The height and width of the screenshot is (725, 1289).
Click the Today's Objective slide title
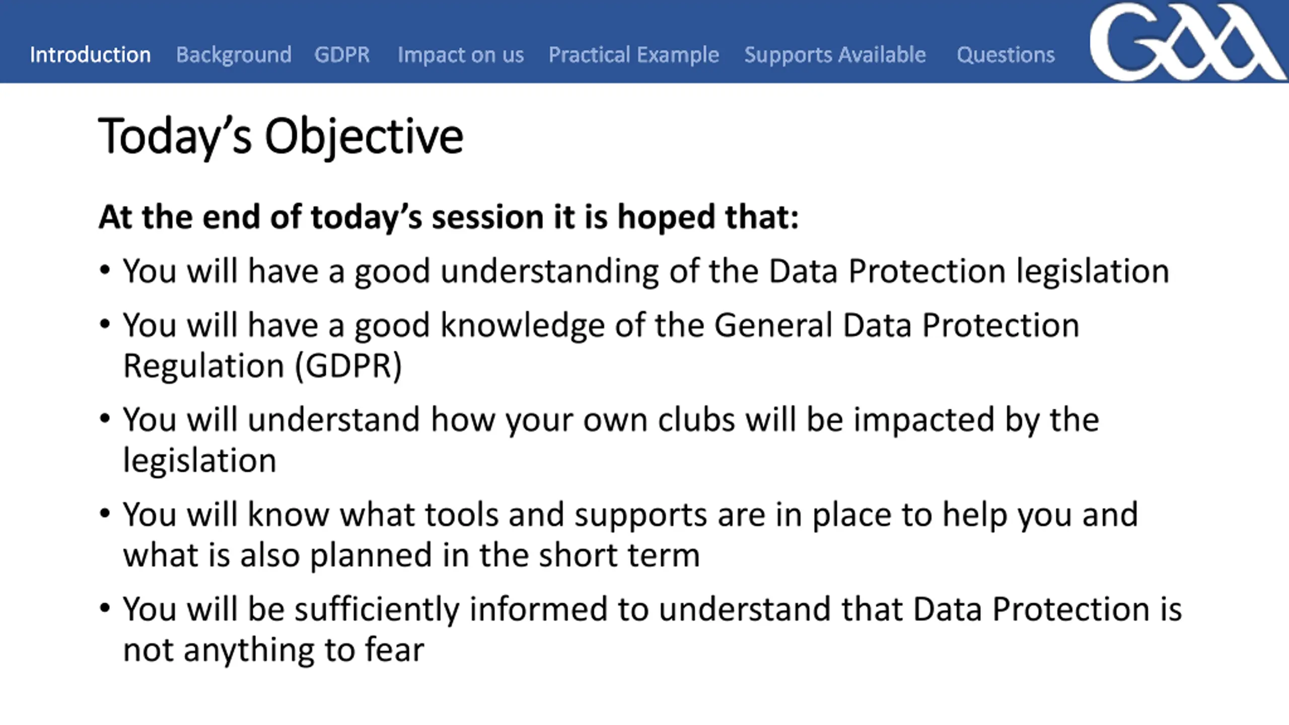pyautogui.click(x=280, y=136)
